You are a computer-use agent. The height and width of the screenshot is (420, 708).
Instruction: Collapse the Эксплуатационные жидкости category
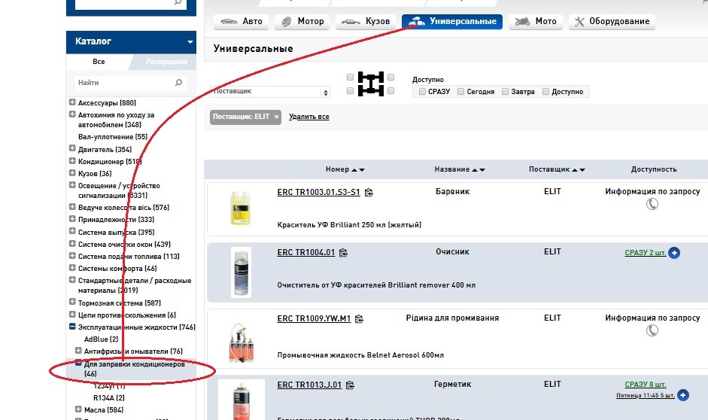pyautogui.click(x=72, y=327)
